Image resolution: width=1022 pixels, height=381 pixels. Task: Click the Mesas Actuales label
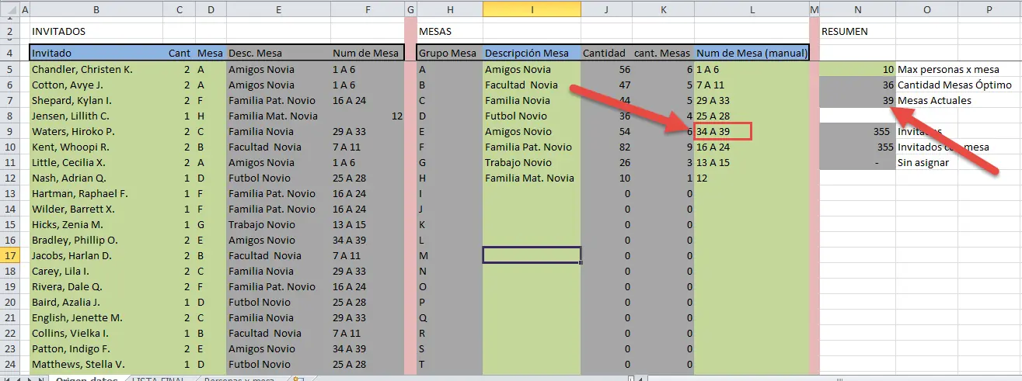click(x=934, y=100)
